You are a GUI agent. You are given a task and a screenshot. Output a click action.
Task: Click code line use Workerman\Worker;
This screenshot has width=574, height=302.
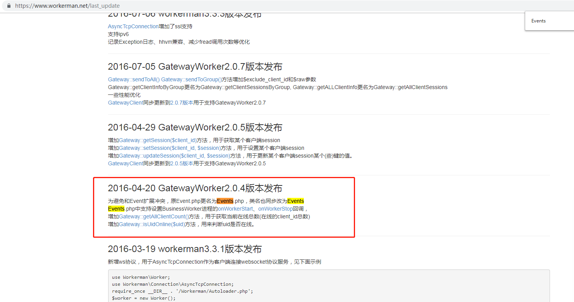[141, 277]
